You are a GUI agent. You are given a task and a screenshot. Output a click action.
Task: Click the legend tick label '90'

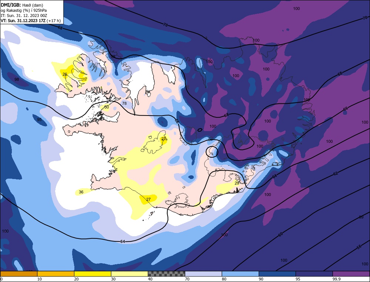[261, 279]
